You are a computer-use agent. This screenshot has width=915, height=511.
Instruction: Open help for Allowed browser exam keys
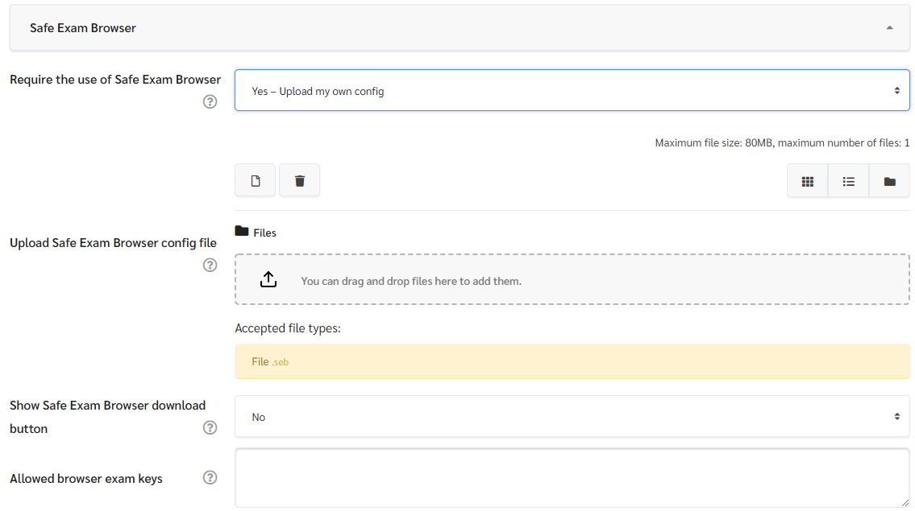pos(210,478)
